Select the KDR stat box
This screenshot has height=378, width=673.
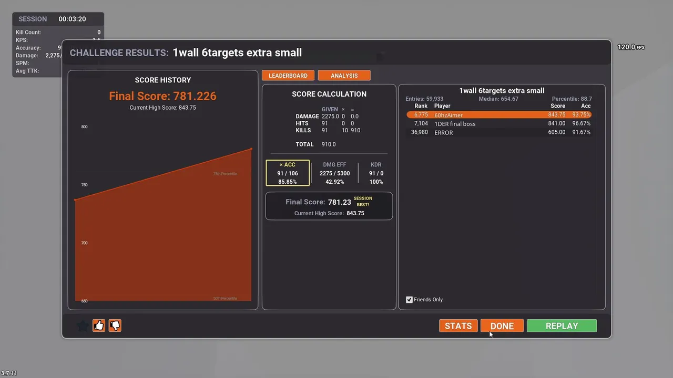click(376, 173)
